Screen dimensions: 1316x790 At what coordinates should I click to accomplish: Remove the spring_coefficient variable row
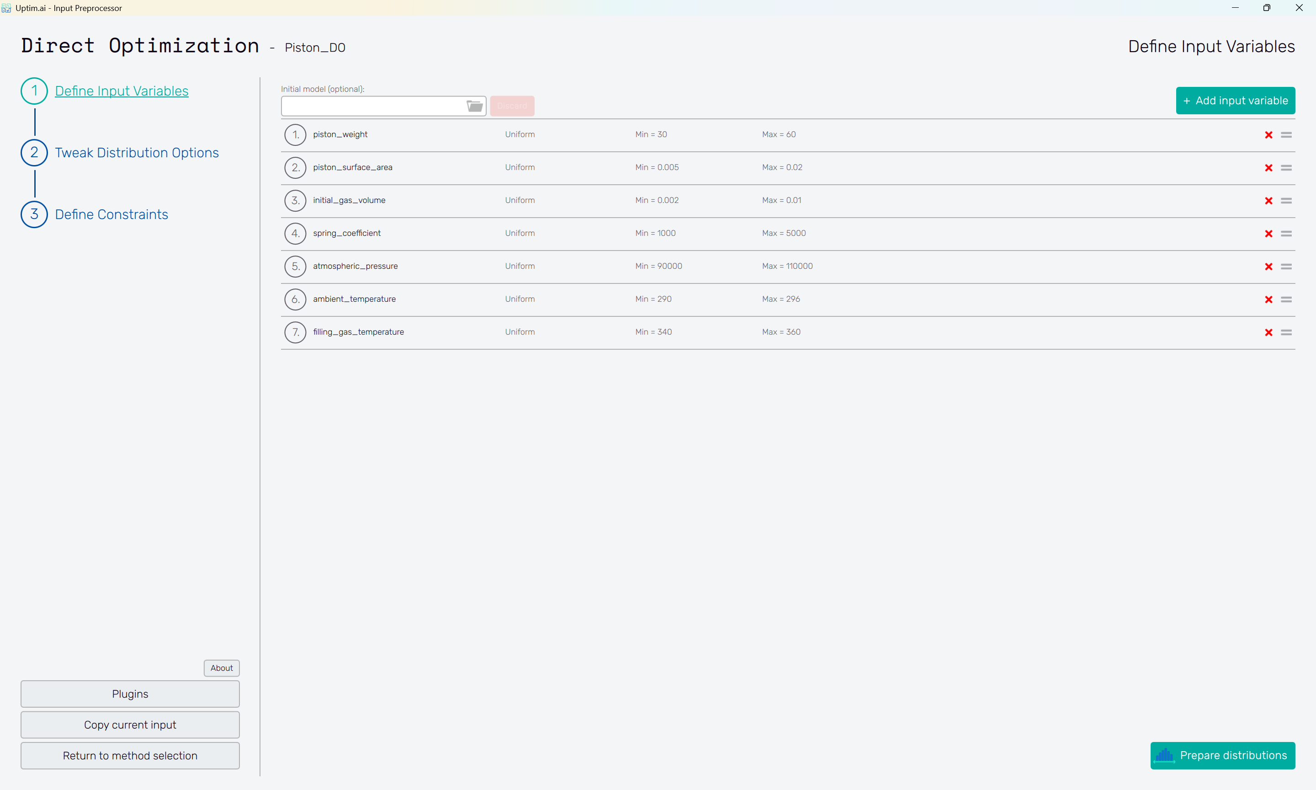[1268, 234]
